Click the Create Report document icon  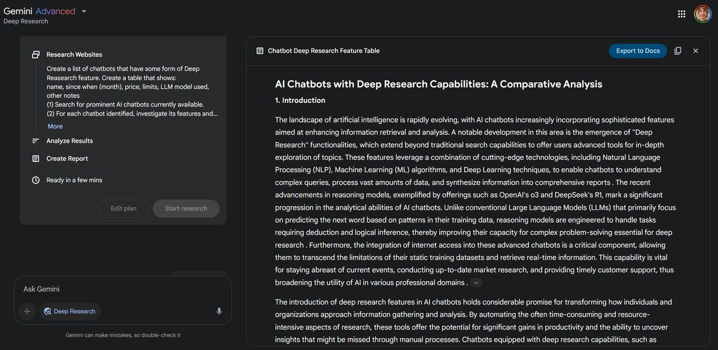[x=36, y=159]
